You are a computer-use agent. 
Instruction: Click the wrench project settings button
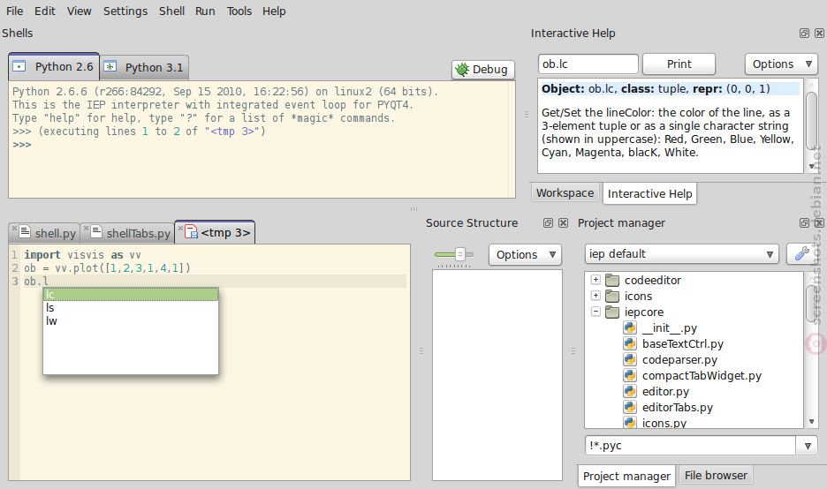(801, 254)
